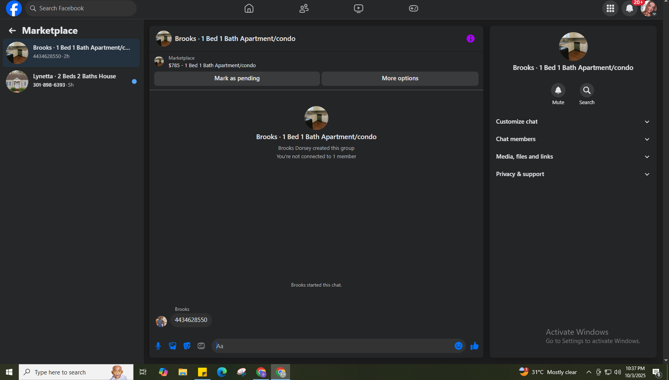This screenshot has height=380, width=669.
Task: Click the apartment thumbnail in the info panel
Action: pos(573,47)
